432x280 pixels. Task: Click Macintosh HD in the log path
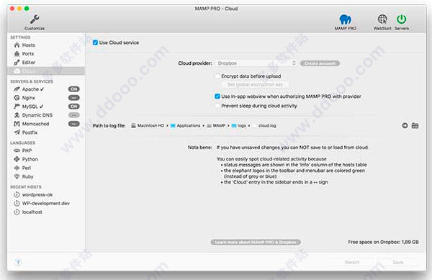click(148, 125)
